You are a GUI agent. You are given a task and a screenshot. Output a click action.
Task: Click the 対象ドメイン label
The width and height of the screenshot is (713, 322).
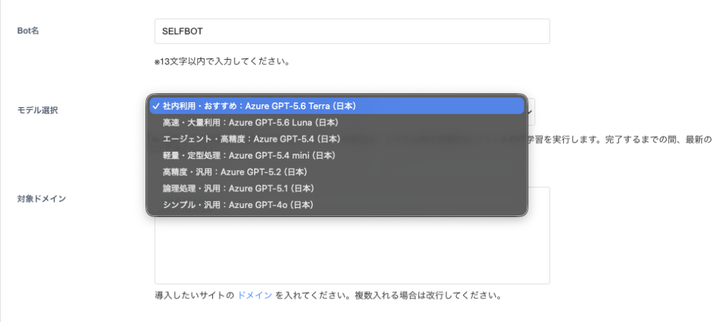point(41,198)
